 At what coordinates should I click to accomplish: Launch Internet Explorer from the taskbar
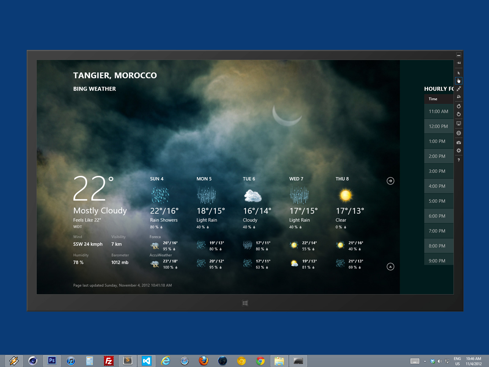(x=165, y=361)
